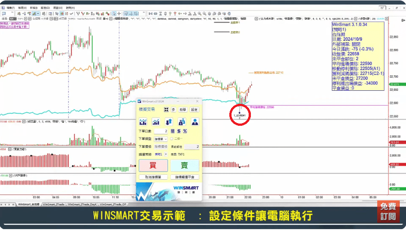Open the 設定 settings button in WinSmart
This screenshot has width=406, height=230.
click(194, 110)
